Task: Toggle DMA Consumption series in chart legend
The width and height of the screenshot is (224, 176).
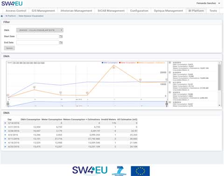Action: click(110, 63)
